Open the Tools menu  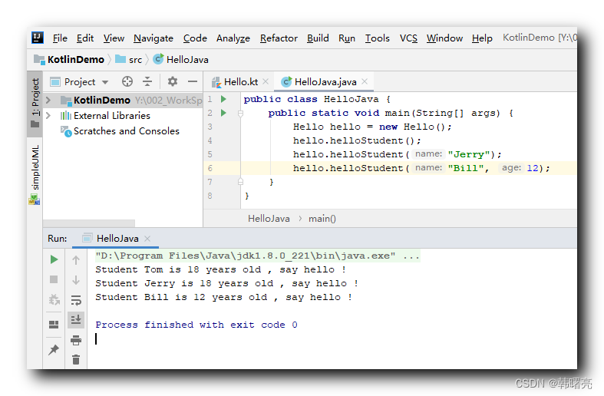377,38
